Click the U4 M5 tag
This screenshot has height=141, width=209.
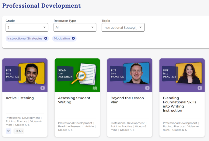tap(19, 131)
